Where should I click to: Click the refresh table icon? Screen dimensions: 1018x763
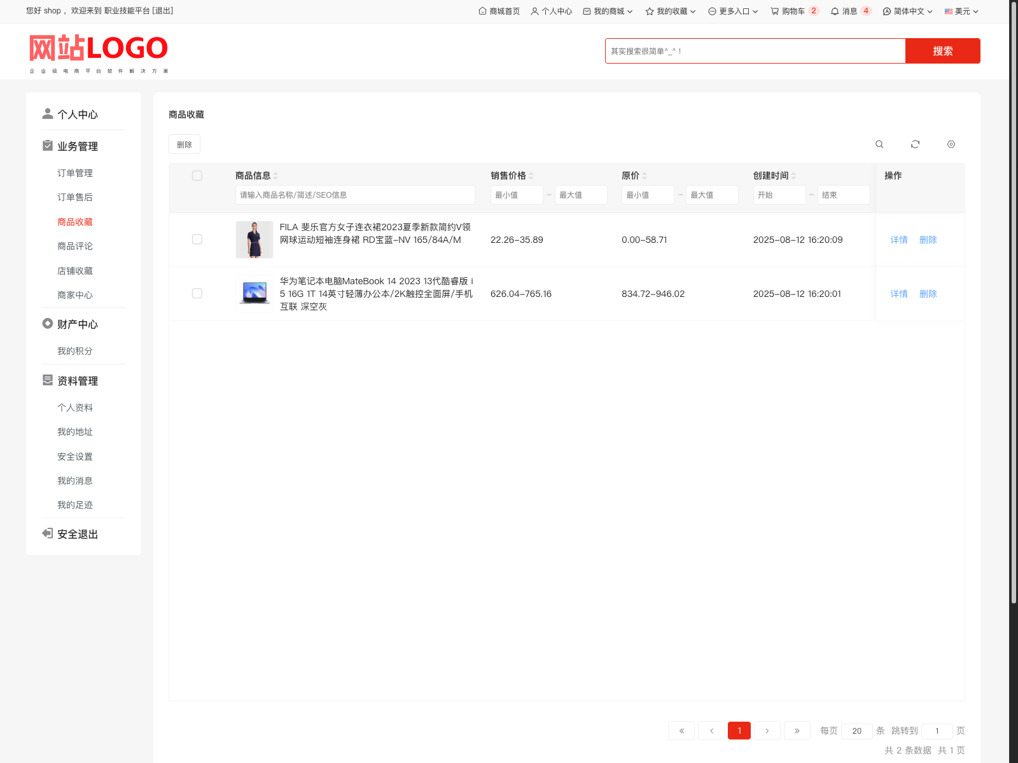click(x=915, y=144)
